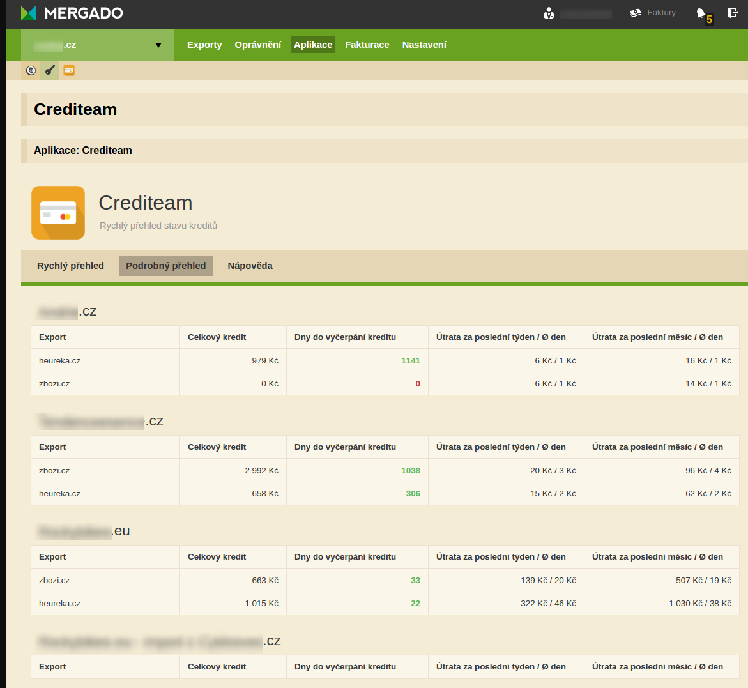Image resolution: width=748 pixels, height=688 pixels.
Task: Click the 15 Kč / 2 Kč weekly spend
Action: 553,493
